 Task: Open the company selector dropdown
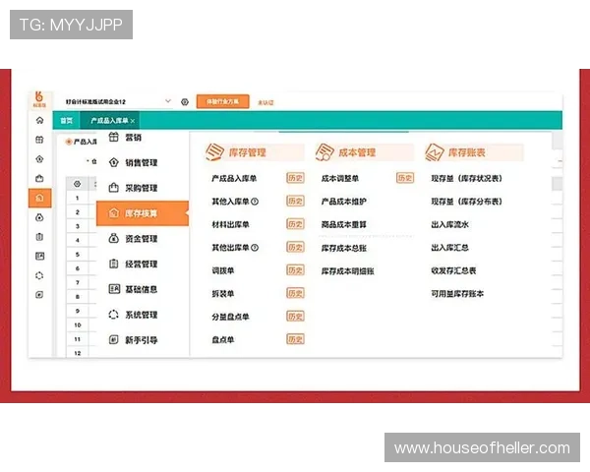click(168, 101)
